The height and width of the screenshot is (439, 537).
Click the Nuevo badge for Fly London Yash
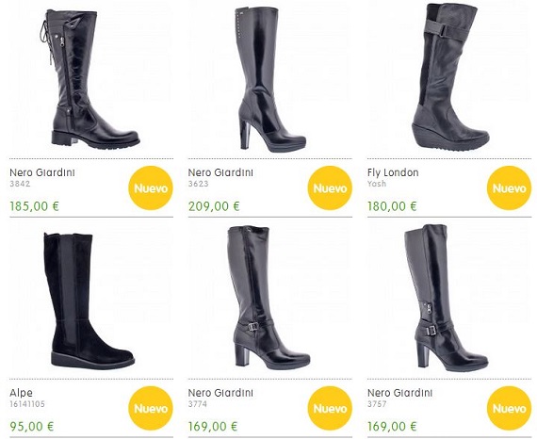510,188
